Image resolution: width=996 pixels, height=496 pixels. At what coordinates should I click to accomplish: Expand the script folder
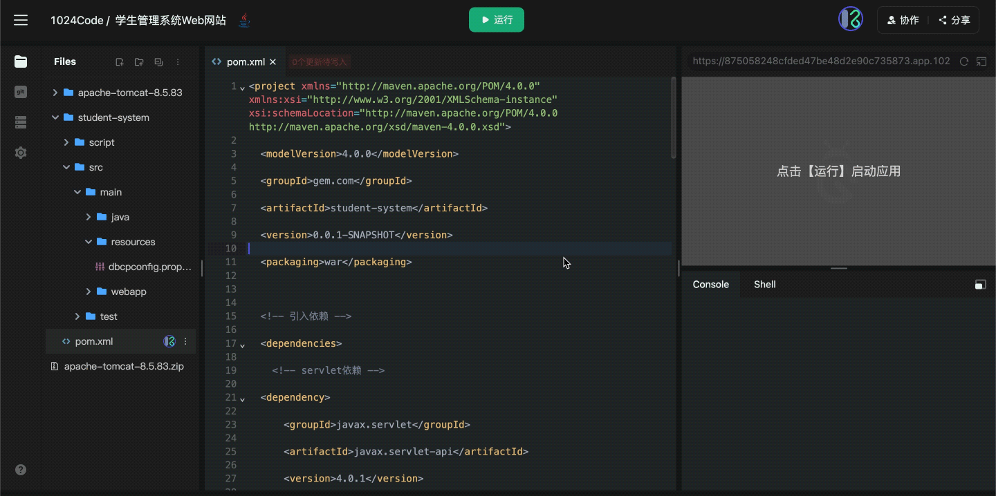pos(66,142)
